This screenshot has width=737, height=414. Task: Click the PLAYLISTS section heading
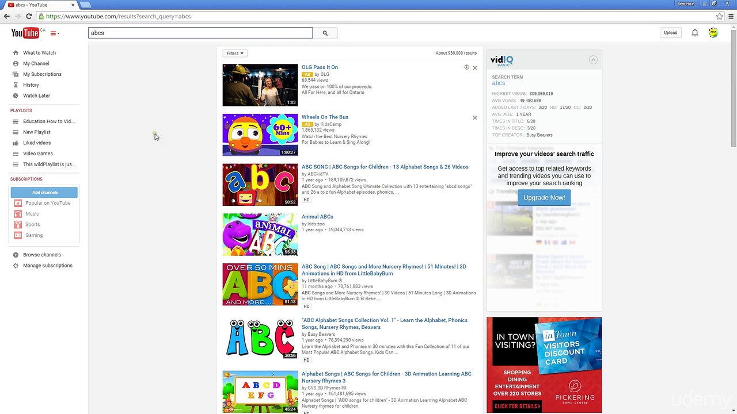point(21,110)
